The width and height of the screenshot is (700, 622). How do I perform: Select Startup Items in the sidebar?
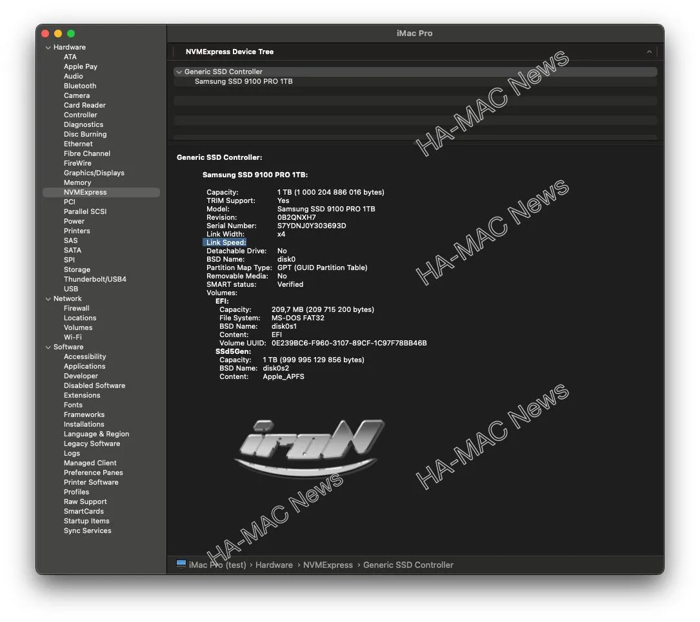tap(86, 521)
